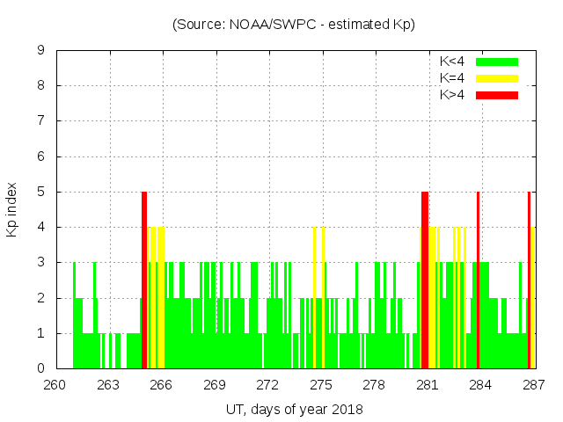The width and height of the screenshot is (563, 422).
Task: Click the chart title mentioning NOAA/SWPC
Action: pos(294,25)
